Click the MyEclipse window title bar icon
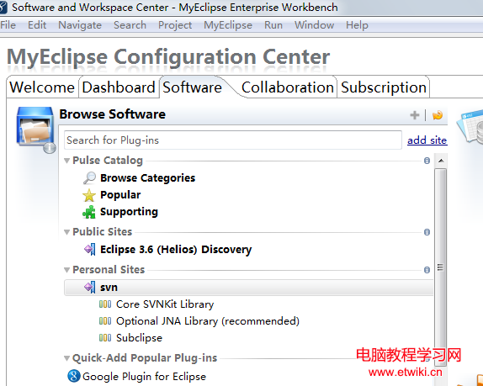The height and width of the screenshot is (386, 483). (3, 8)
